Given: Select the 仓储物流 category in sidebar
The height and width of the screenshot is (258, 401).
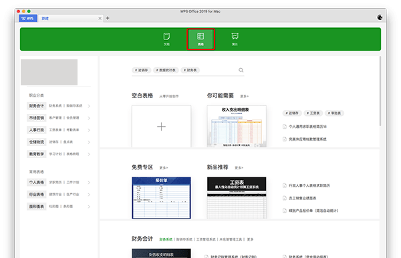Looking at the screenshot, I should 37,142.
